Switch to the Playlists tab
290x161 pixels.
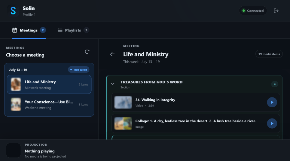tap(73, 30)
